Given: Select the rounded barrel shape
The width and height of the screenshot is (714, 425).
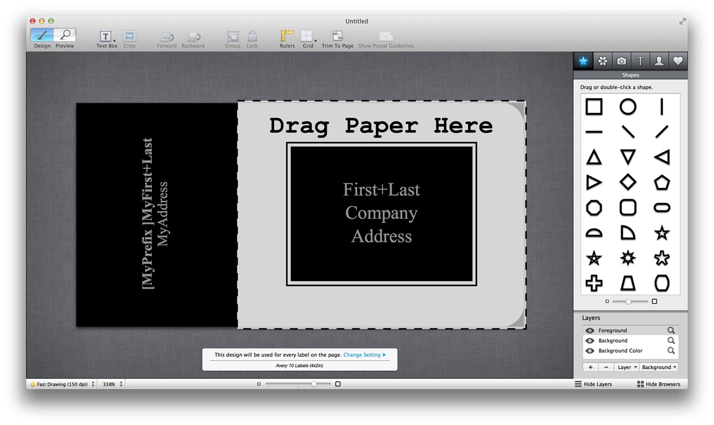Looking at the screenshot, I should tap(662, 283).
